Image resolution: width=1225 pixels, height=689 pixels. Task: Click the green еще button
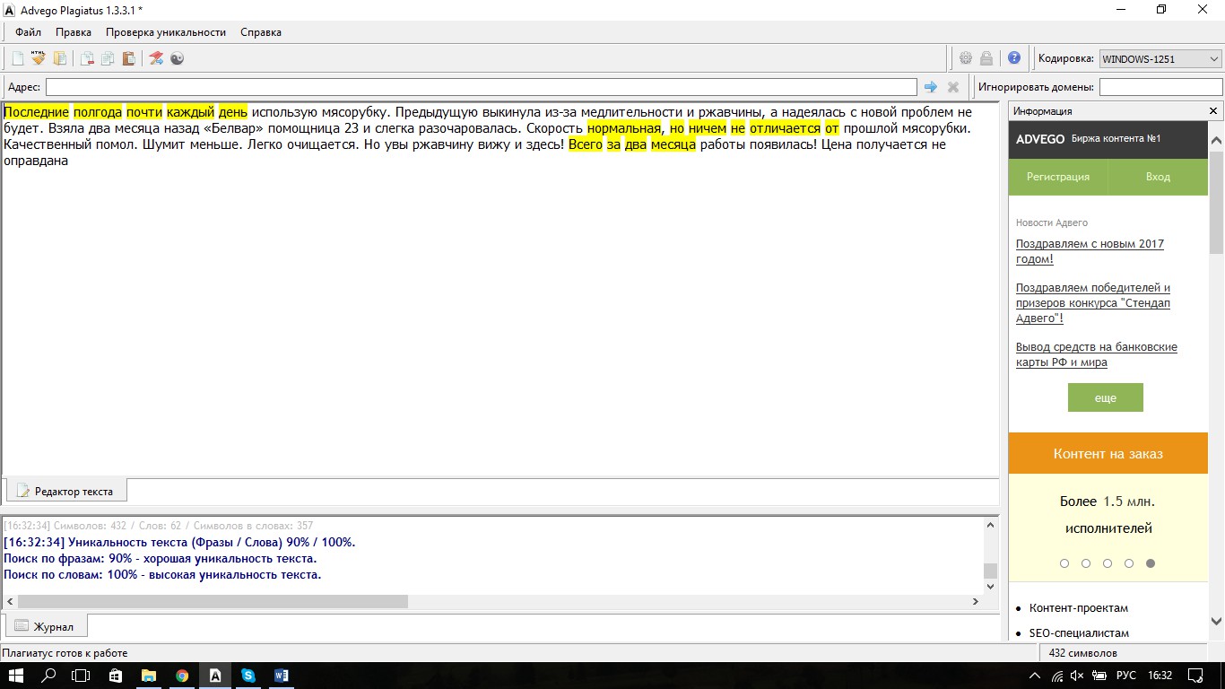(x=1105, y=397)
